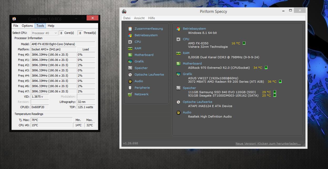Click the Speccy app icon in title bar
Image resolution: width=328 pixels, height=169 pixels.
pos(124,11)
